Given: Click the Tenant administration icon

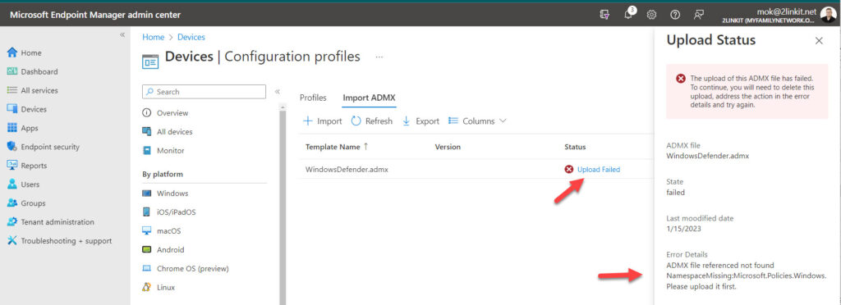Looking at the screenshot, I should click(x=11, y=221).
